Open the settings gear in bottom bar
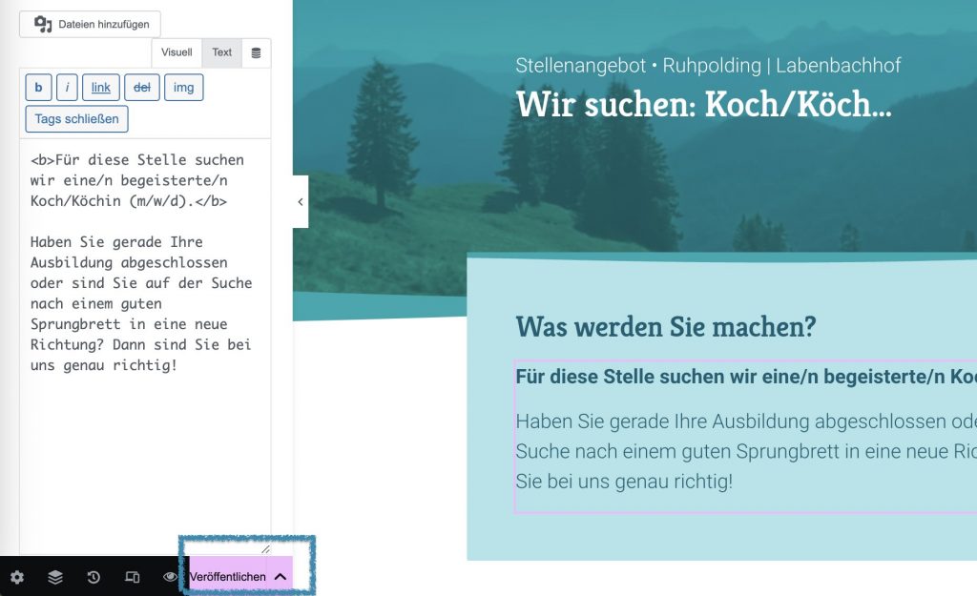 click(x=17, y=577)
